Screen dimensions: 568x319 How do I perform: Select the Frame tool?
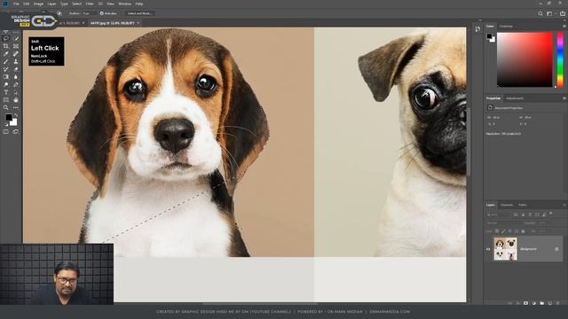[x=16, y=46]
